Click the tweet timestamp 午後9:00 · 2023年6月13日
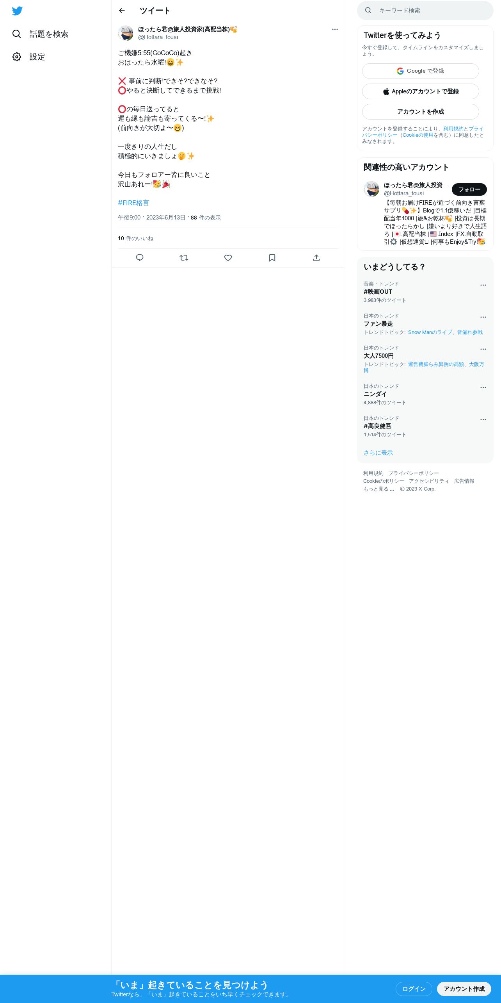Image resolution: width=501 pixels, height=1003 pixels. click(x=151, y=218)
